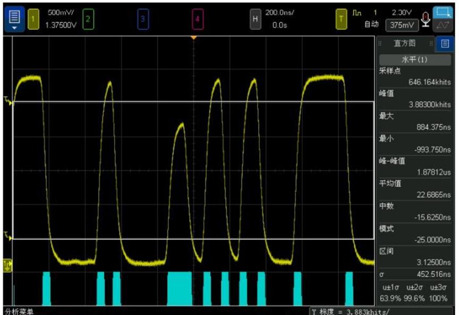Enable channel 3 blue button

click(143, 19)
